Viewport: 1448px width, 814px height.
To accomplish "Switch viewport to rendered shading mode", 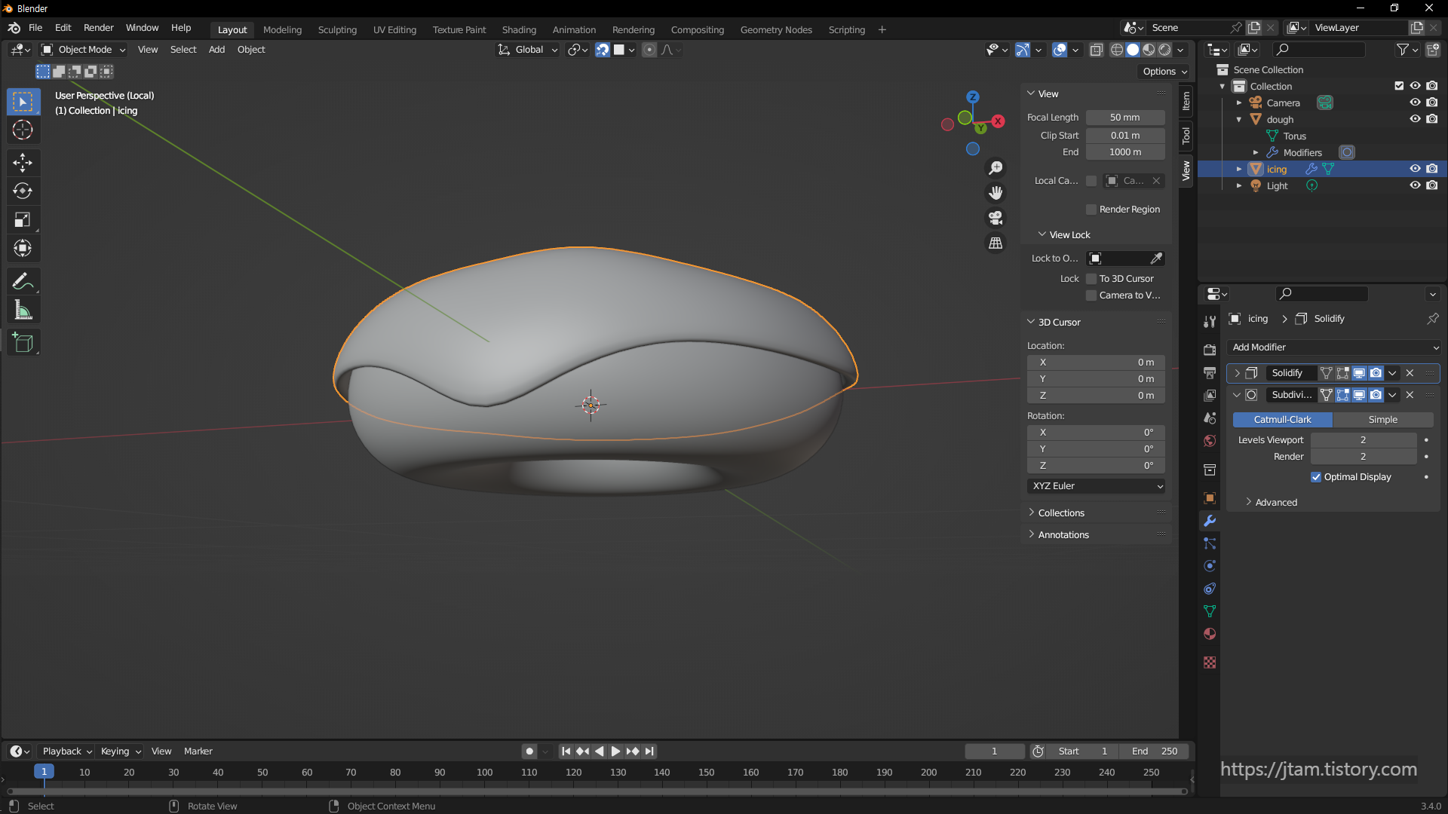I will tap(1164, 50).
